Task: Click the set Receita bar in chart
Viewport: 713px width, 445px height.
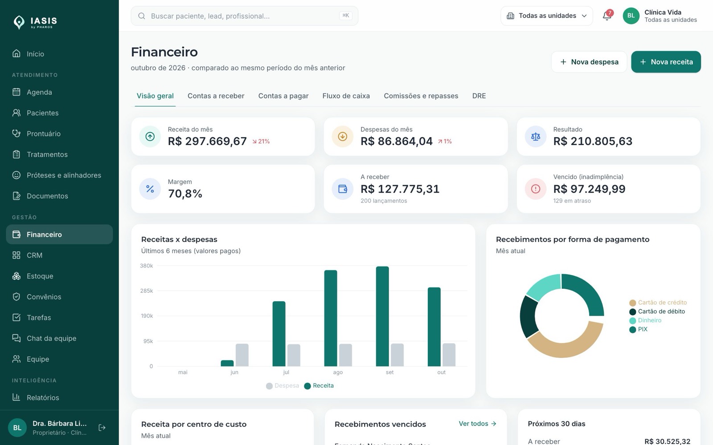Action: point(382,316)
